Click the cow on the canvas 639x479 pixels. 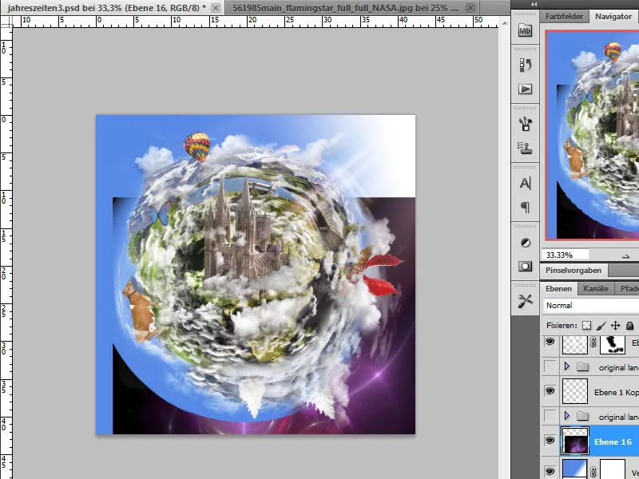click(x=141, y=312)
